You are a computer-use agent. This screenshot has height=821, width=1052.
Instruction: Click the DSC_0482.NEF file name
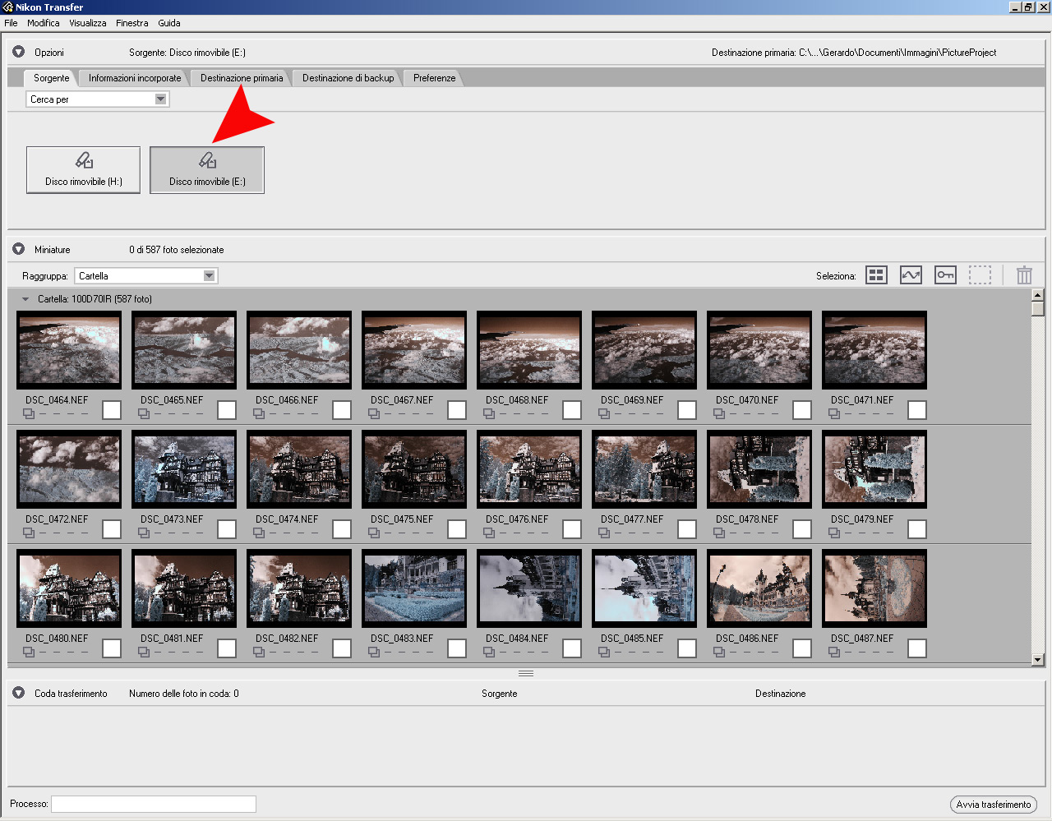point(286,639)
